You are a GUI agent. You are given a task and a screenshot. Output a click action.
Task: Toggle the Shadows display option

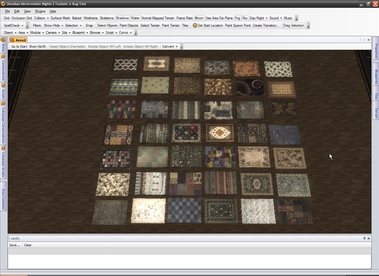(122, 18)
